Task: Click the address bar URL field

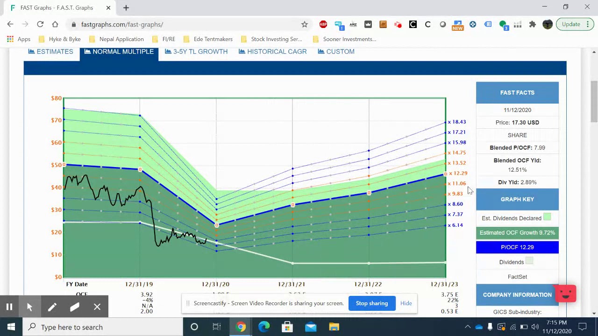Action: pos(187,24)
